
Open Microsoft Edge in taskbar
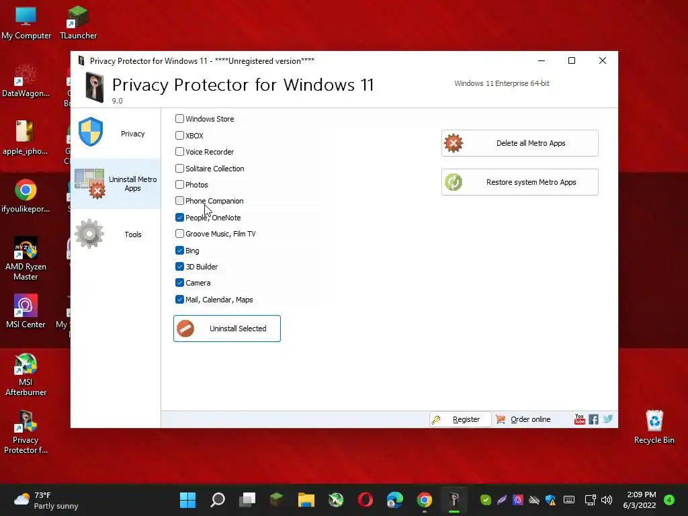[395, 500]
